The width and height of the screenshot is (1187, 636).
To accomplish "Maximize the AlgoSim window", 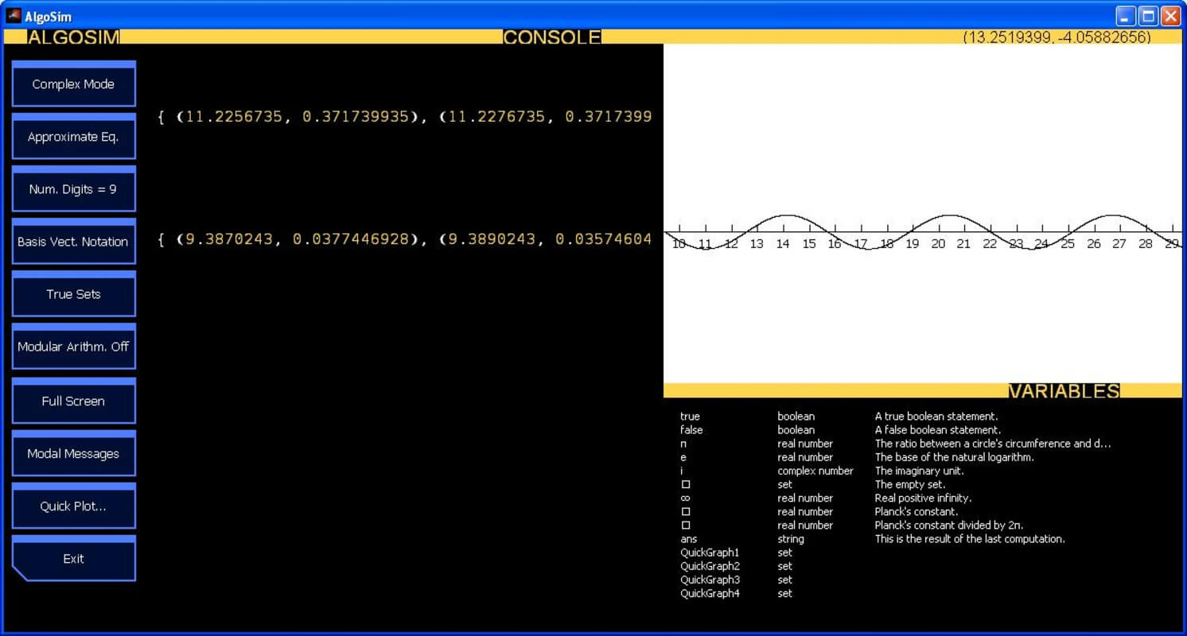I will [x=1148, y=16].
